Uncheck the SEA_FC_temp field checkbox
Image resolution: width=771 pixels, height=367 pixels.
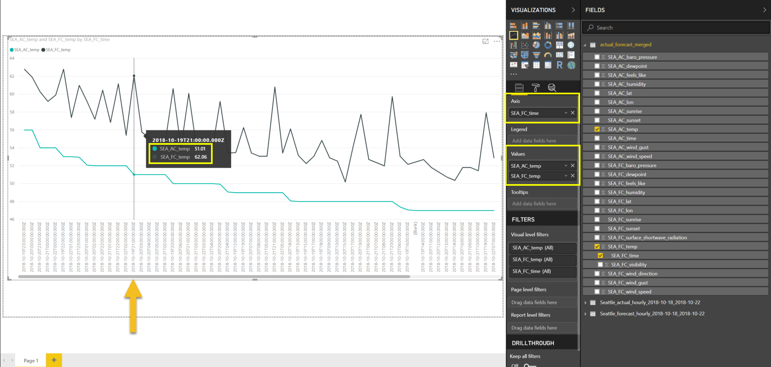[597, 246]
